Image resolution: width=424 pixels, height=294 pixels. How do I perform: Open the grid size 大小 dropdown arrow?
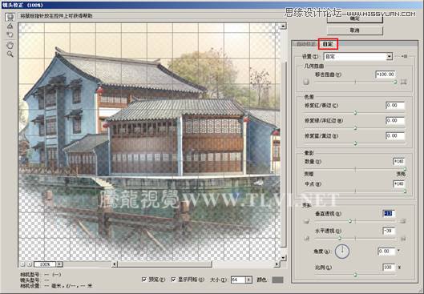pyautogui.click(x=248, y=280)
